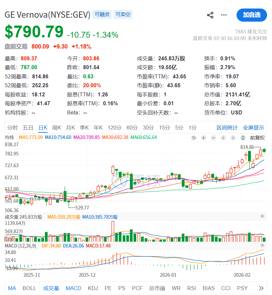
Task: Click the MA10:754.60 legend label
Action: point(58,137)
